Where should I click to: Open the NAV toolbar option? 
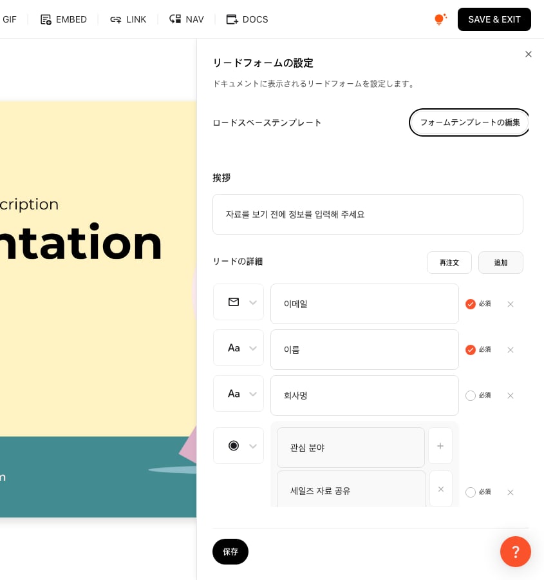pyautogui.click(x=186, y=19)
